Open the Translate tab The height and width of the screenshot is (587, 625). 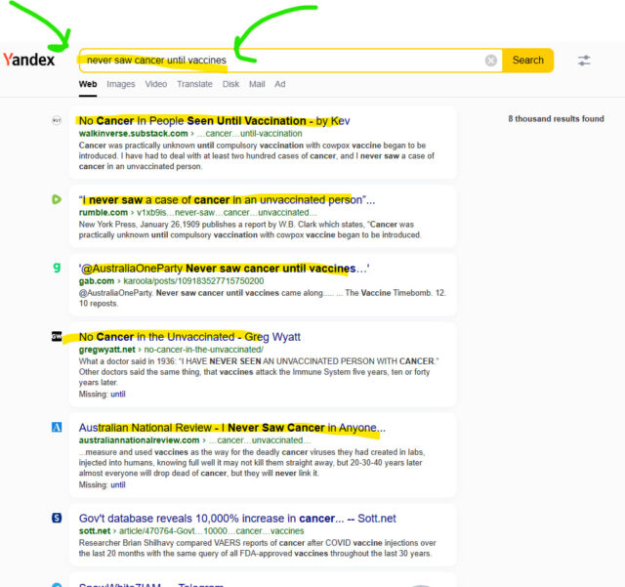click(194, 84)
